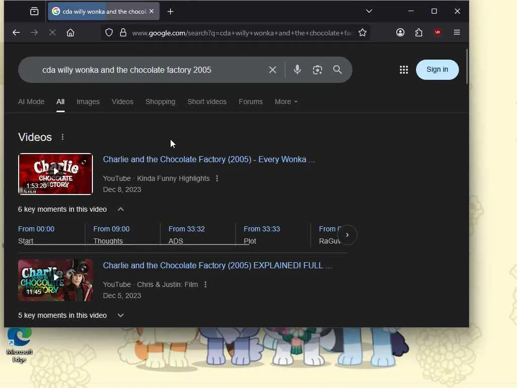Click the Sign in button
Image resolution: width=517 pixels, height=388 pixels.
coord(437,70)
